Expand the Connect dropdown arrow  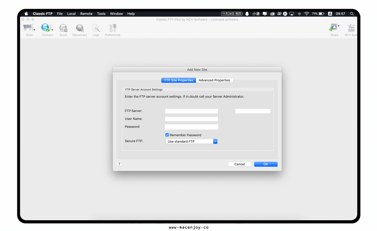(52, 30)
